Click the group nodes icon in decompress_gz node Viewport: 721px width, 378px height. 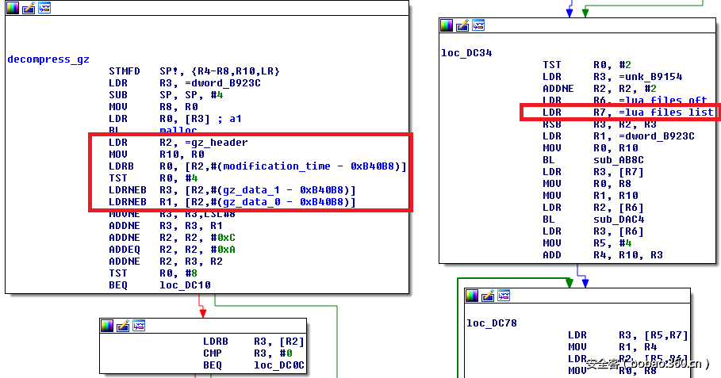pyautogui.click(x=44, y=8)
